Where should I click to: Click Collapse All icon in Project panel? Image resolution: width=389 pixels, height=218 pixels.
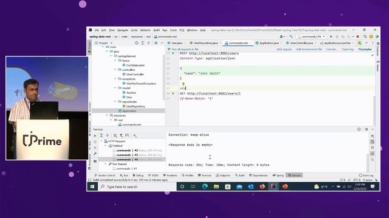[148, 43]
